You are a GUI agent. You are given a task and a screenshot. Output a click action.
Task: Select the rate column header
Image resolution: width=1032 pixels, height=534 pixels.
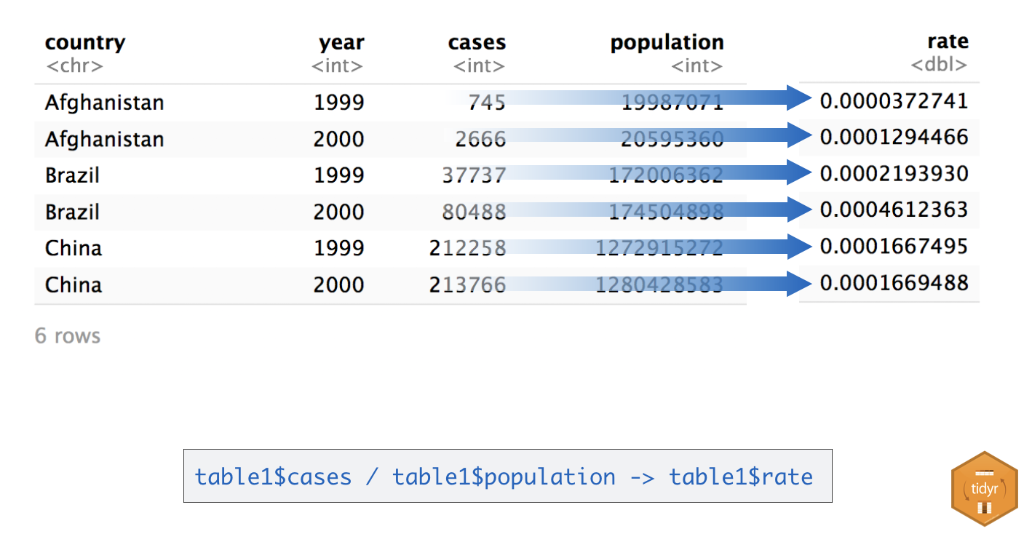[947, 41]
